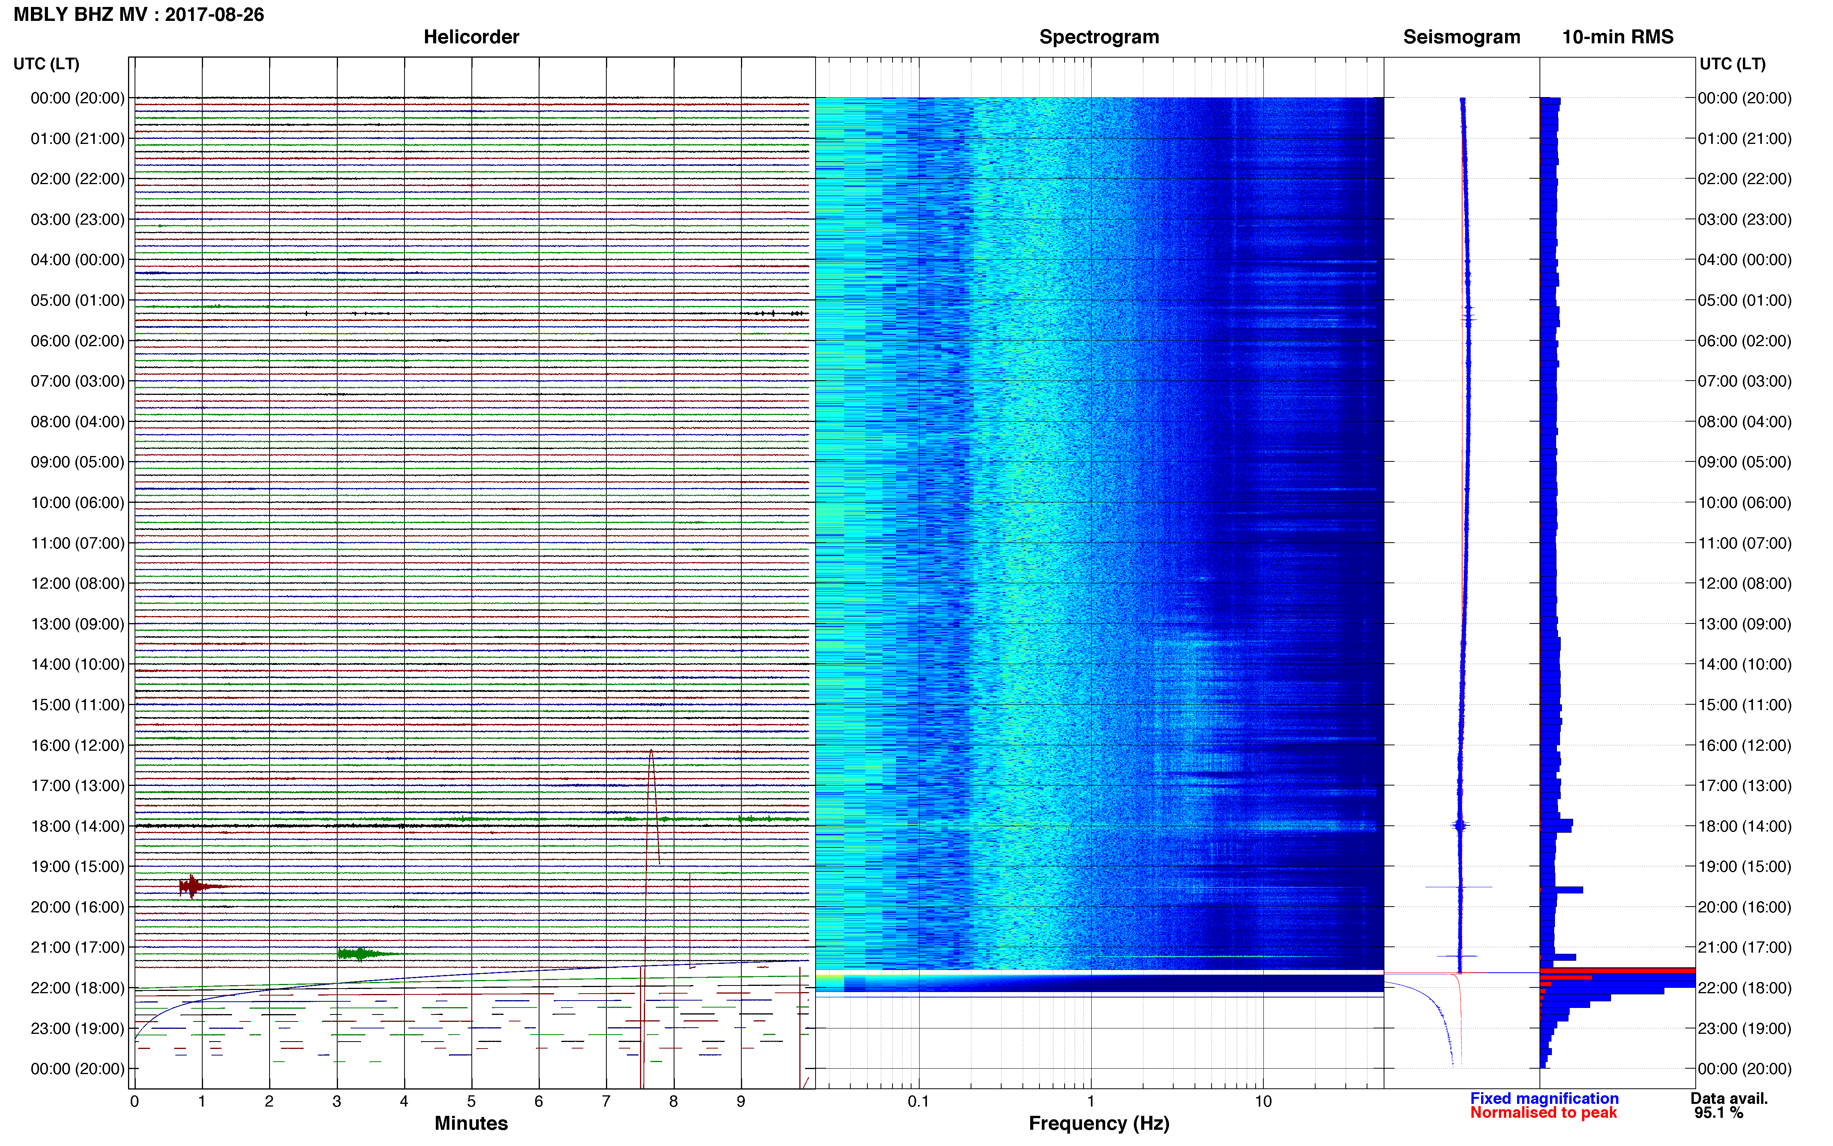Click the '1' frequency tick label
The width and height of the screenshot is (1833, 1146).
[x=1091, y=1101]
